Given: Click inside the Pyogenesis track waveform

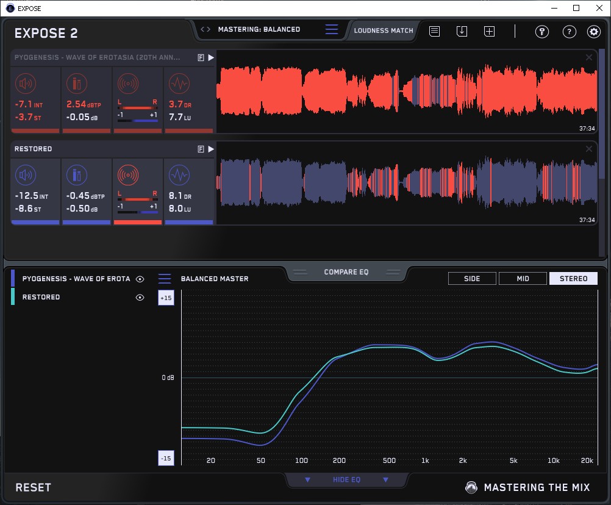Looking at the screenshot, I should click(407, 91).
